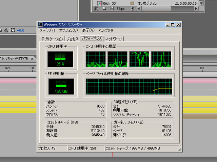
Task: Click the fourth CPU history graph
Action: tap(161, 59)
